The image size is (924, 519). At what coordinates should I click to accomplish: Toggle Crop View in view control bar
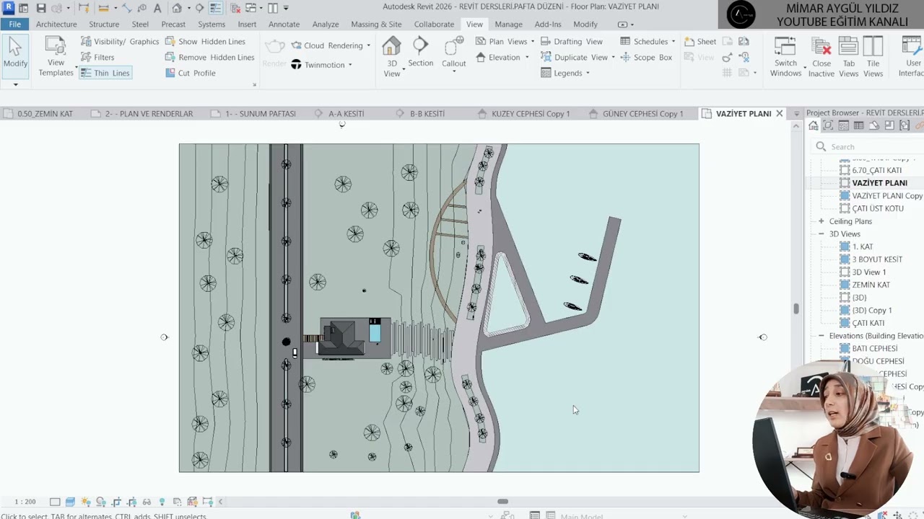tap(116, 502)
